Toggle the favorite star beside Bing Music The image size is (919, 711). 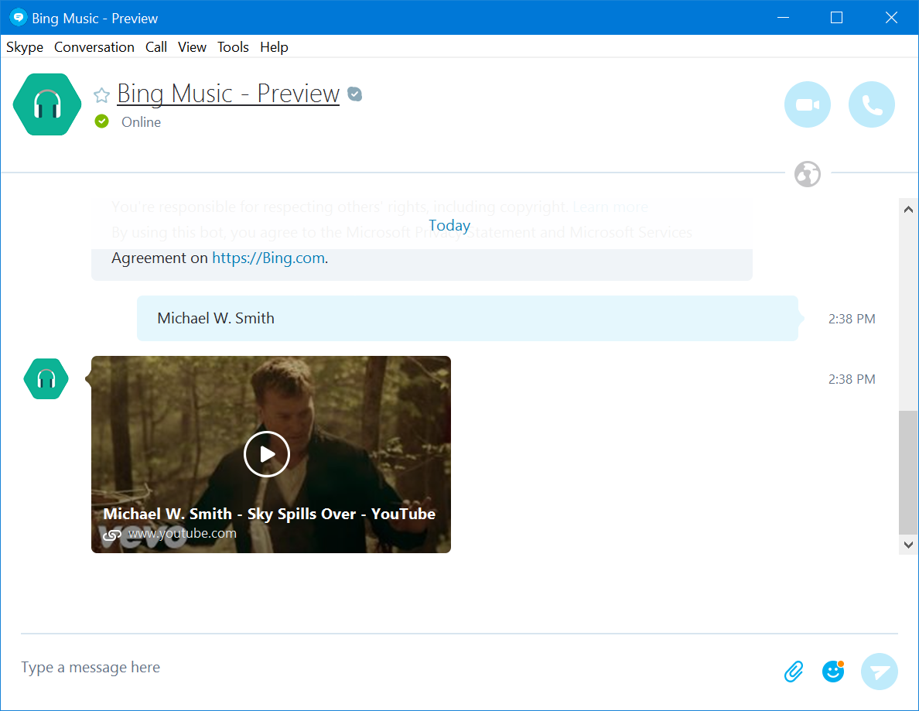pyautogui.click(x=101, y=95)
